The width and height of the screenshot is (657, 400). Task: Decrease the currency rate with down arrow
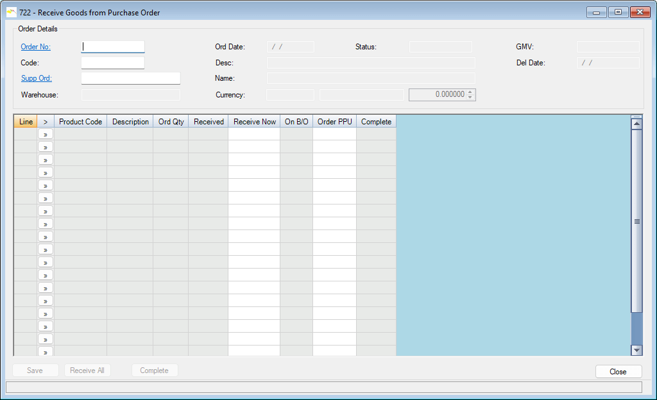[471, 97]
